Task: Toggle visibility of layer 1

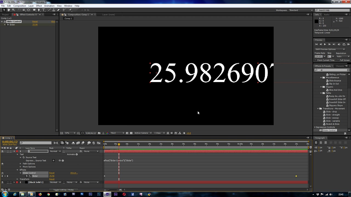Action: (x=2, y=151)
